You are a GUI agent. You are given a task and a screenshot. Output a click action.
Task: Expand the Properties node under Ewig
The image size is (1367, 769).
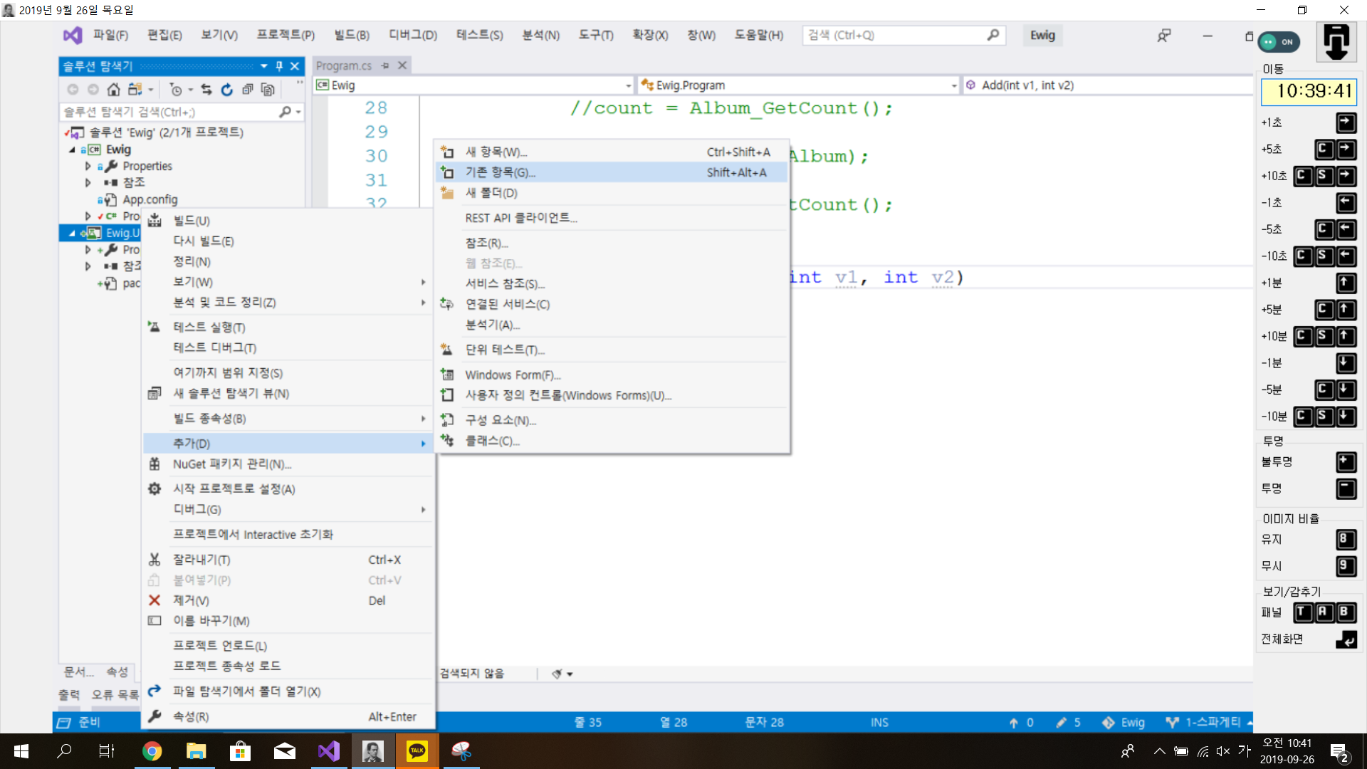pos(88,166)
